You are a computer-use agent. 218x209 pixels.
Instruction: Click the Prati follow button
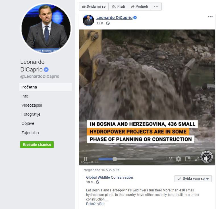[x=118, y=7]
